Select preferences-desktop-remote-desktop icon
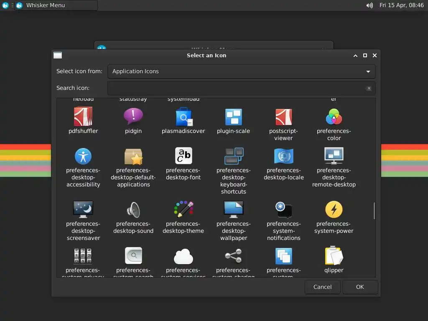428x321 pixels. tap(334, 155)
